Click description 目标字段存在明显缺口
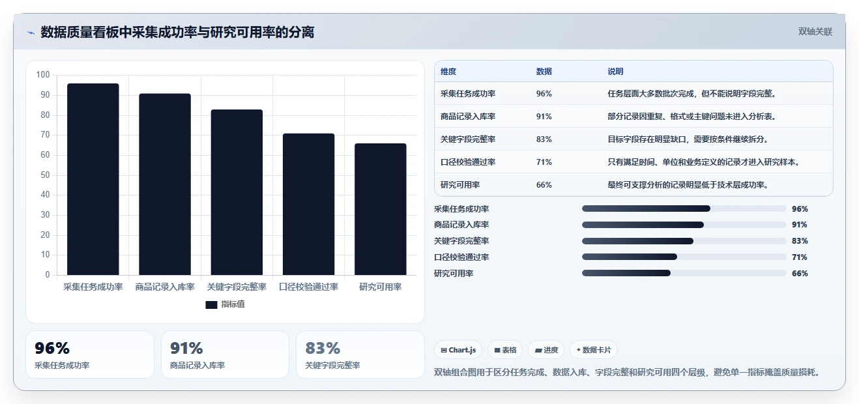The image size is (859, 404). click(688, 139)
